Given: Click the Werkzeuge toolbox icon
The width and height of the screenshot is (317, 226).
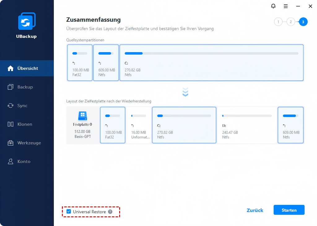Looking at the screenshot, I should pos(11,143).
